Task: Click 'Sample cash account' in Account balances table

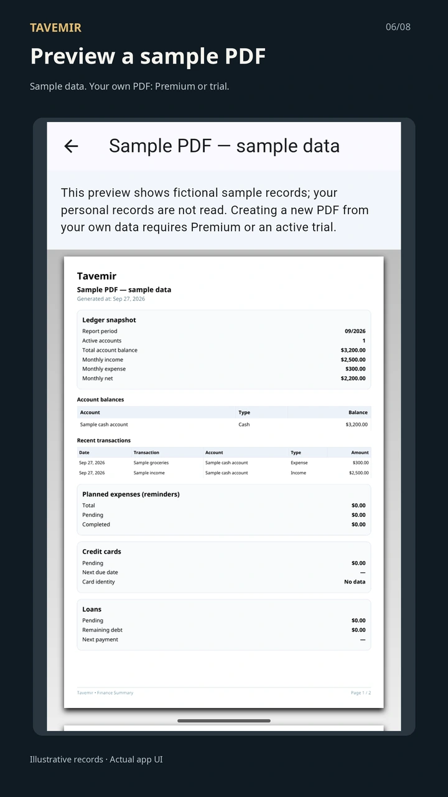Action: click(x=104, y=425)
